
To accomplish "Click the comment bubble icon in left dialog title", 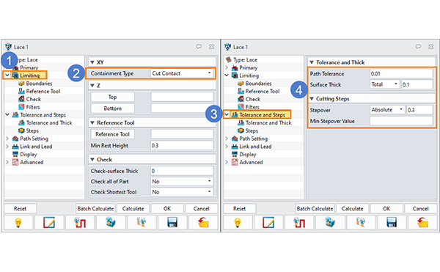I will pyautogui.click(x=199, y=46).
